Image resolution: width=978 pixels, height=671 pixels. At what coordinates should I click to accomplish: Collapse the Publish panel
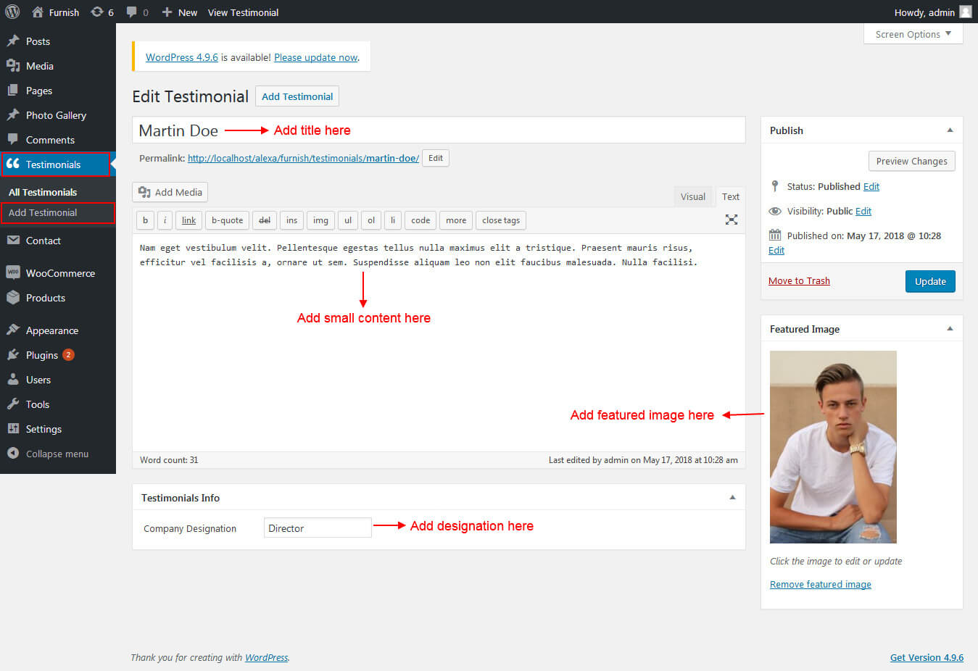point(950,130)
